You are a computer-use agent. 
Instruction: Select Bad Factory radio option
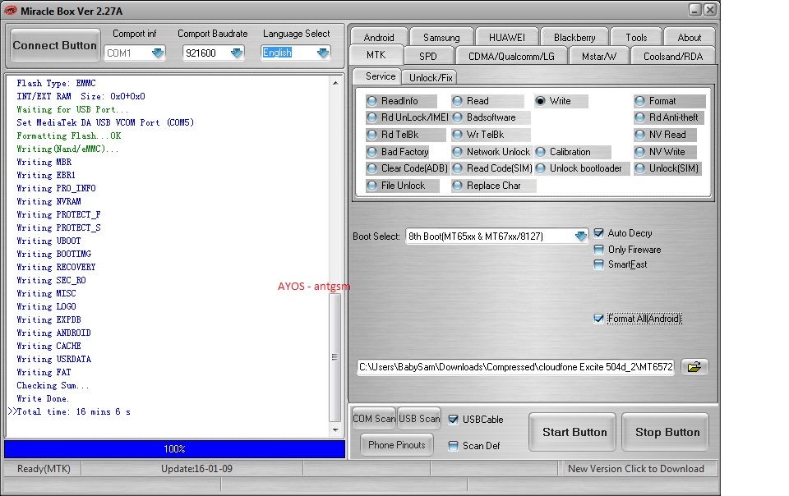(399, 152)
